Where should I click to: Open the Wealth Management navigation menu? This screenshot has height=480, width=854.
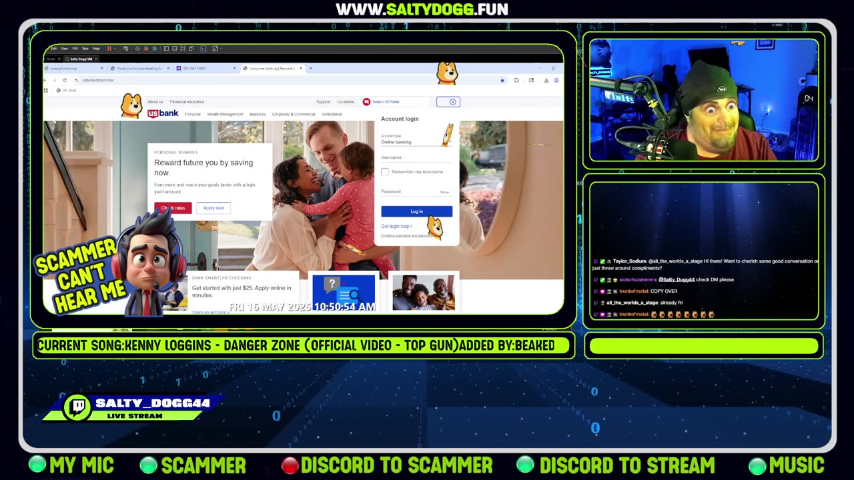pos(226,114)
